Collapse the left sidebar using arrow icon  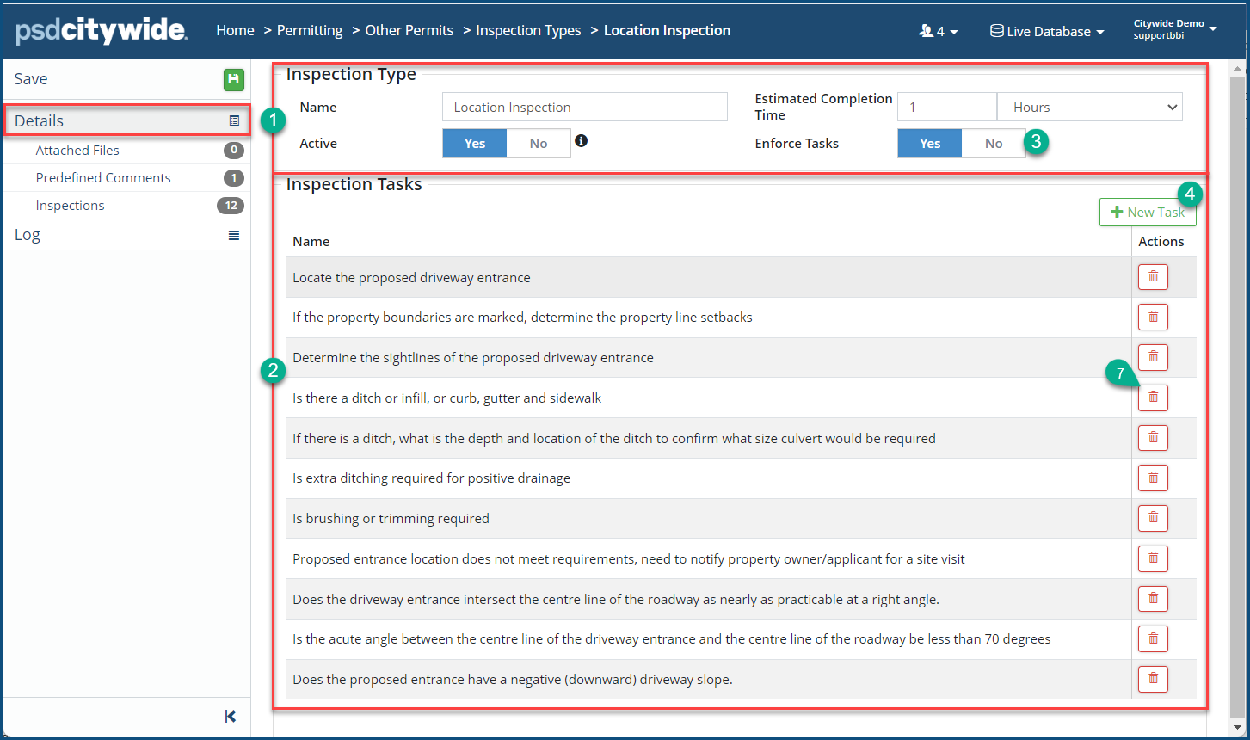[x=230, y=717]
